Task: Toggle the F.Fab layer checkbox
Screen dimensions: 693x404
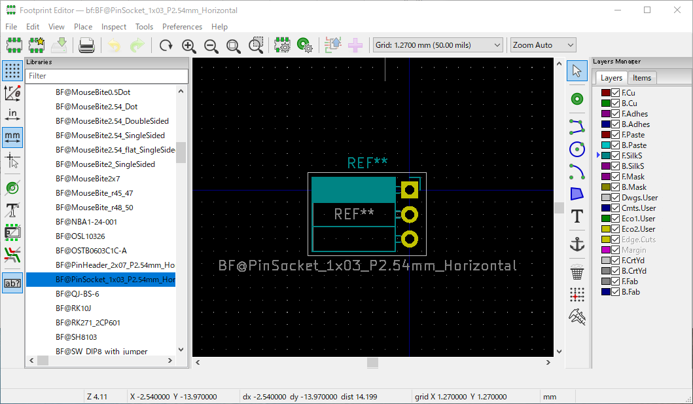Action: click(615, 282)
